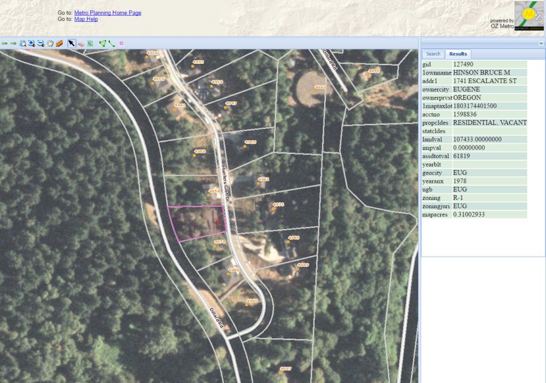Select the zoom to extent tool
The width and height of the screenshot is (546, 383).
[x=22, y=43]
